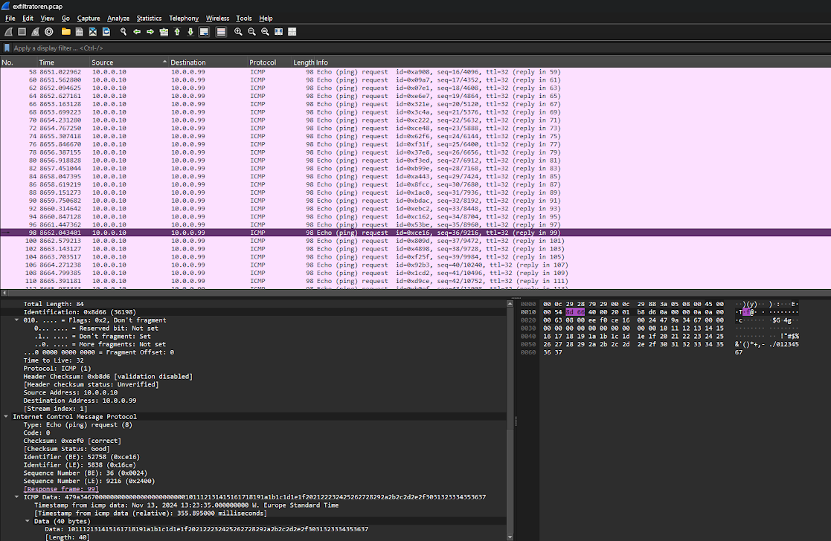Open the Wireless menu
The width and height of the screenshot is (831, 541).
click(x=217, y=18)
